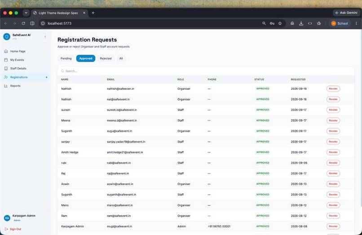Viewport: 362px width, 235px height.
Task: Click the My Events calendar icon
Action: [x=6, y=60]
